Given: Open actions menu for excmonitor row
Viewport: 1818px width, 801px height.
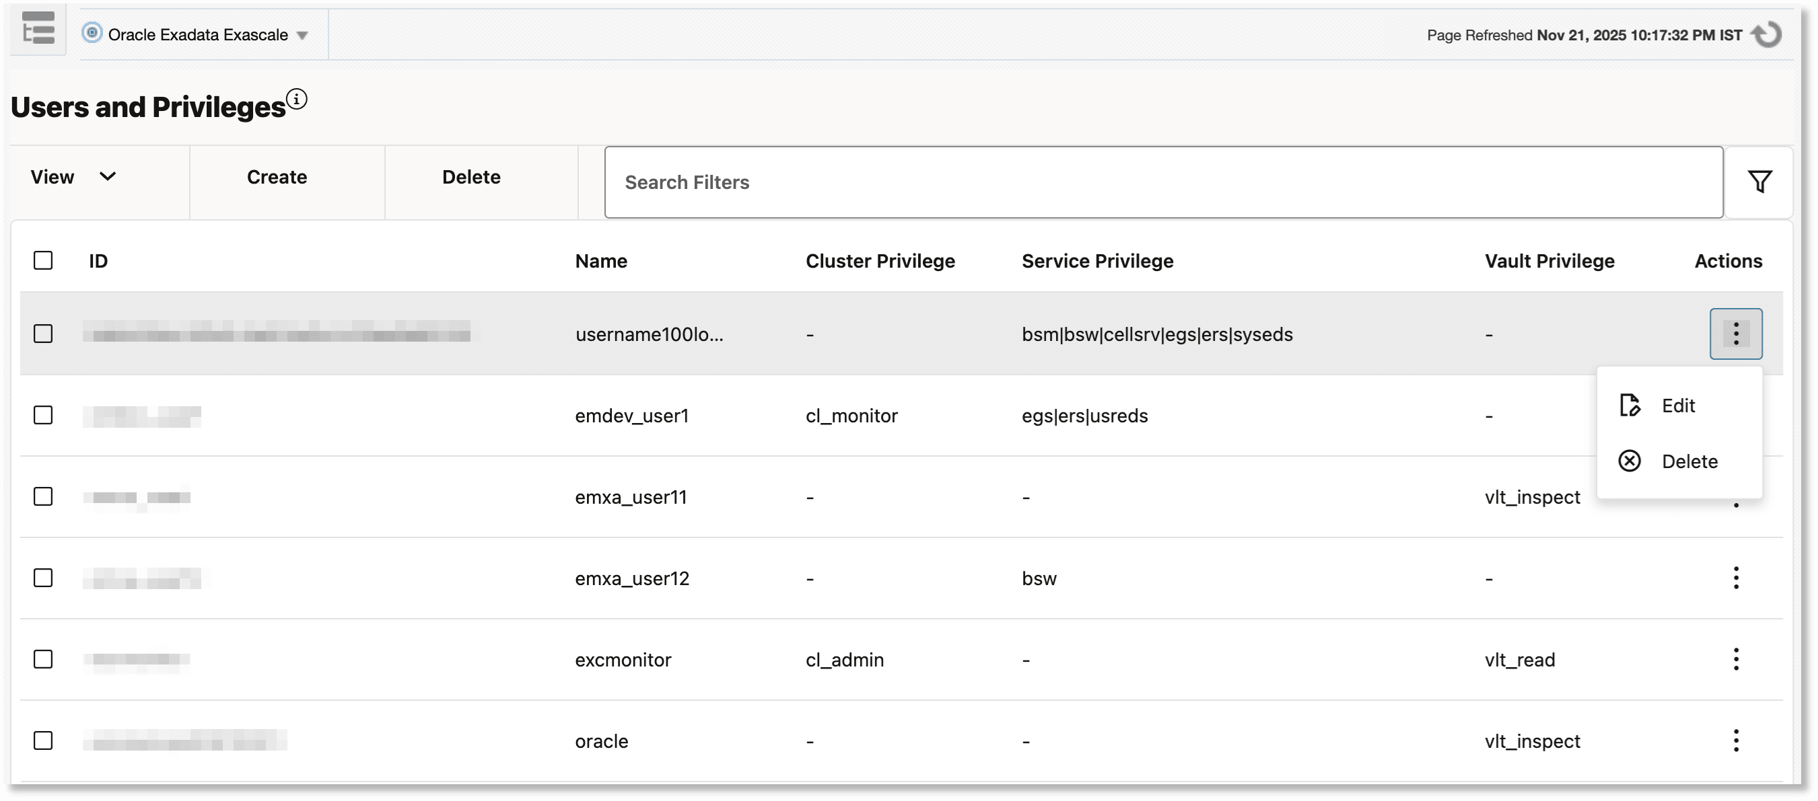Looking at the screenshot, I should coord(1735,659).
